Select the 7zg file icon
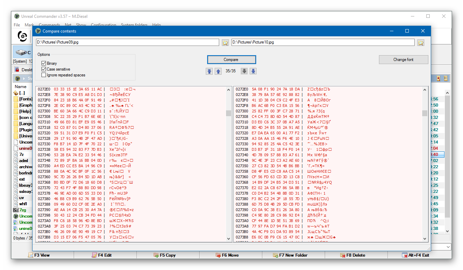 tap(15, 210)
